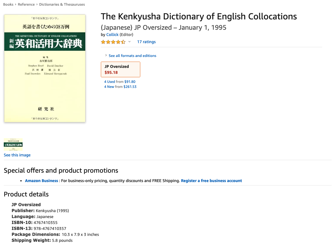The image size is (336, 244).
Task: Expand See all formats and editions arrow
Action: coord(106,56)
